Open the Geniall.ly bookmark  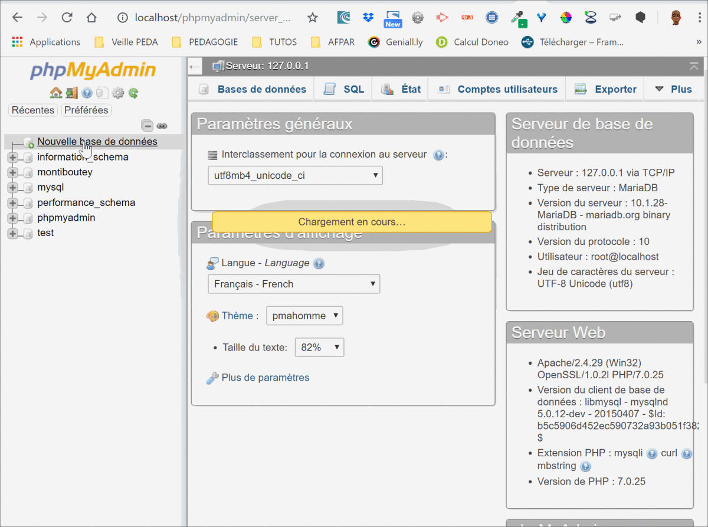pyautogui.click(x=395, y=42)
